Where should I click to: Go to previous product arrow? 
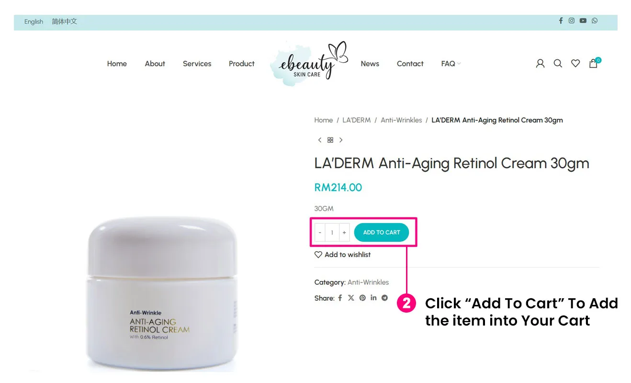[x=320, y=140]
